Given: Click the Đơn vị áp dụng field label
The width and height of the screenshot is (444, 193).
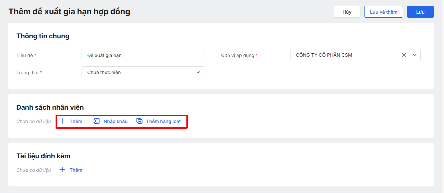Looking at the screenshot, I should point(238,55).
